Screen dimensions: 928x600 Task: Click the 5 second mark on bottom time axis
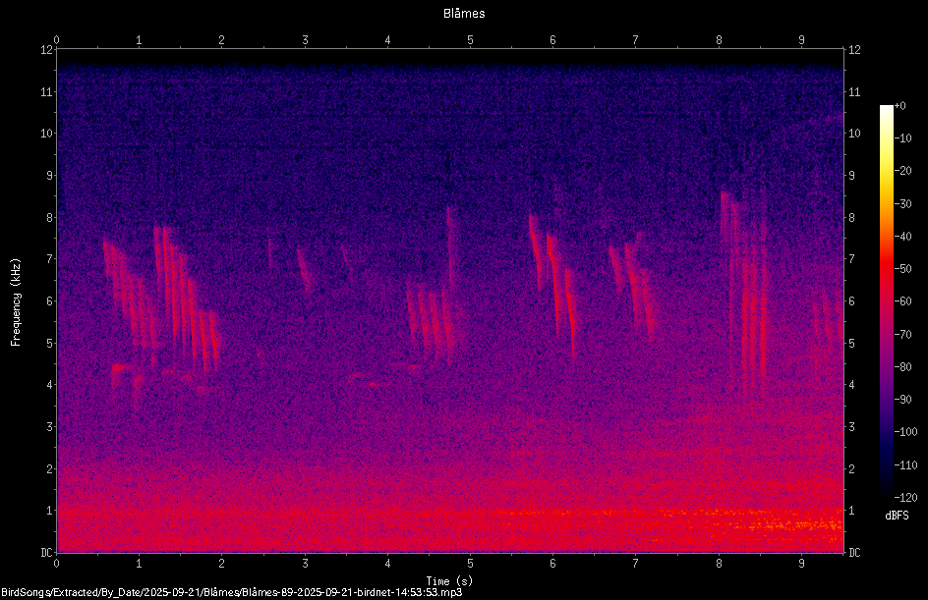471,564
